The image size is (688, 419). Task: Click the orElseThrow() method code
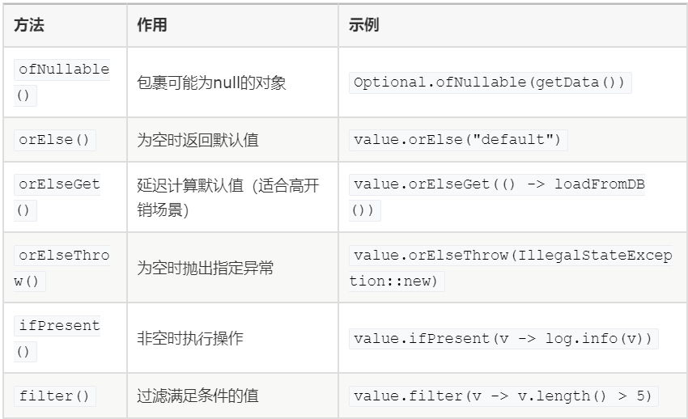[x=62, y=269]
